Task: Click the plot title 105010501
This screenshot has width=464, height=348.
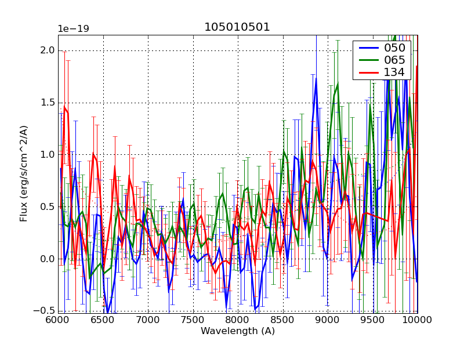Action: (x=237, y=27)
